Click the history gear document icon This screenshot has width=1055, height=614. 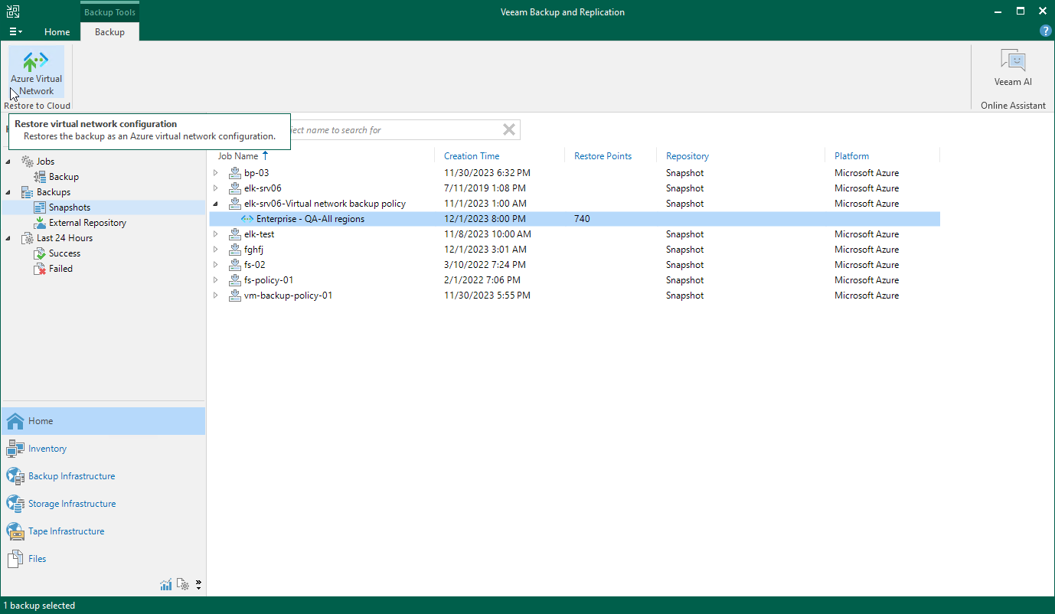(183, 585)
